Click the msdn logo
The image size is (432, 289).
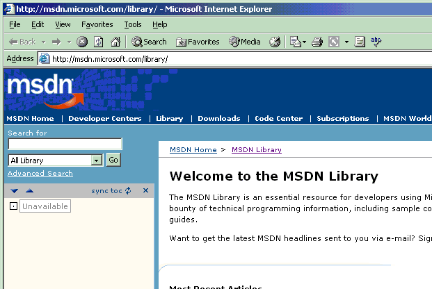click(x=45, y=91)
